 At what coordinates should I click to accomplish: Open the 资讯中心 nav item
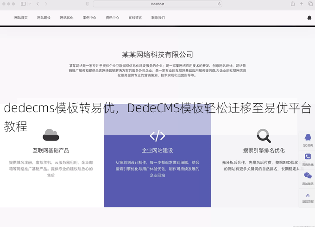tap(113, 18)
